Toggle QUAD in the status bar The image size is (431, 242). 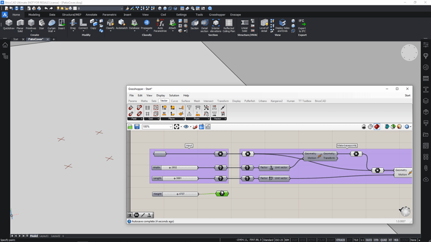[384, 240]
